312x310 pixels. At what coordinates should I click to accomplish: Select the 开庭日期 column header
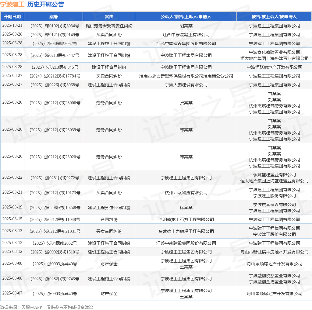(x=12, y=17)
